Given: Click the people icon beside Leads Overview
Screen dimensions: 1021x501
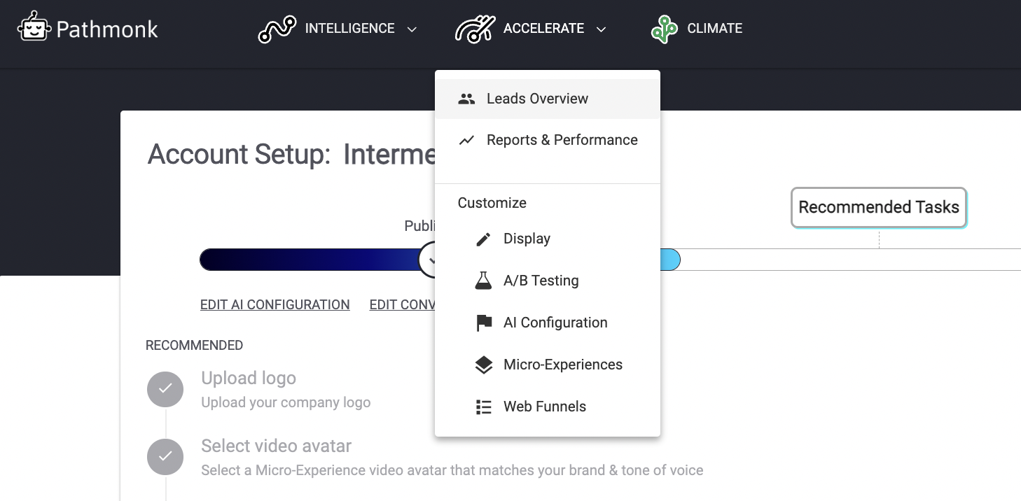Looking at the screenshot, I should click(x=466, y=99).
